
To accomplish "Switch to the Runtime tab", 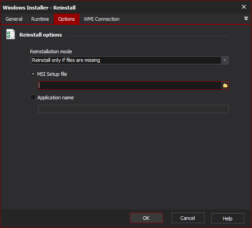I will point(40,19).
